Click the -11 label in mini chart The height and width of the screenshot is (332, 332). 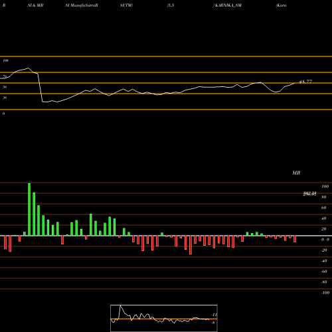214,315
